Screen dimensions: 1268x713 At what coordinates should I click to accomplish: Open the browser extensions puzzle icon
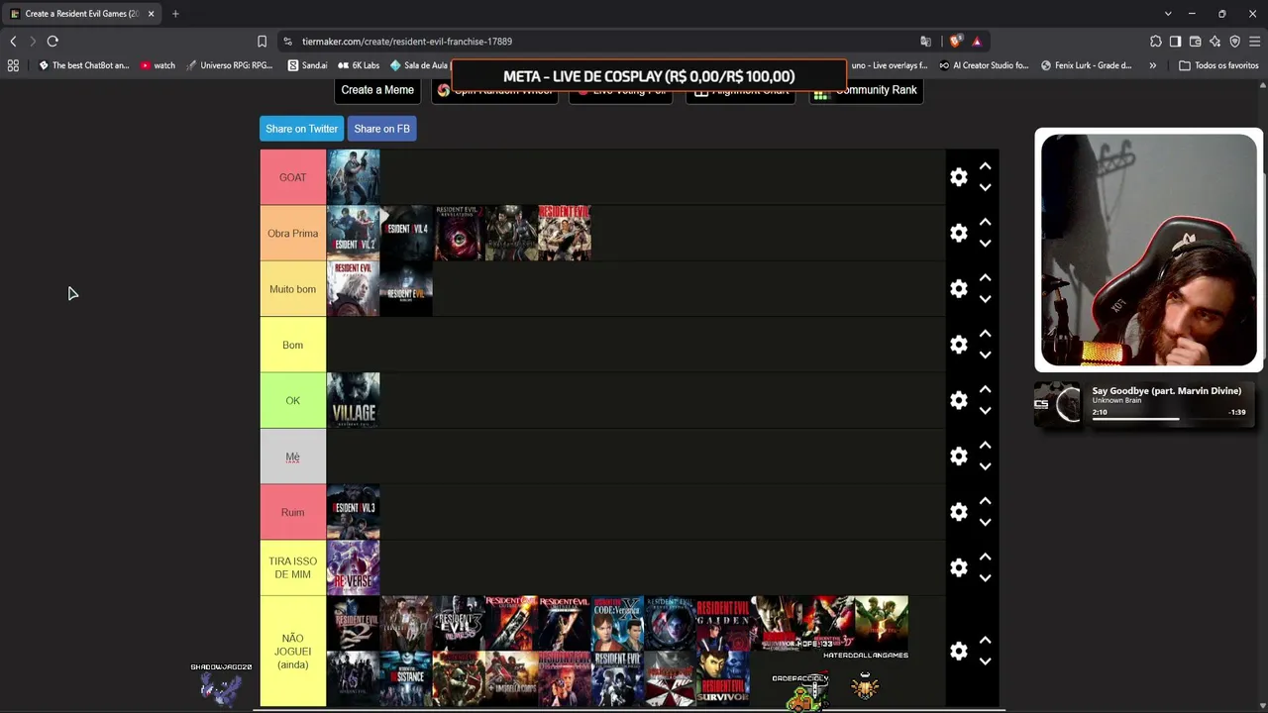point(1156,42)
